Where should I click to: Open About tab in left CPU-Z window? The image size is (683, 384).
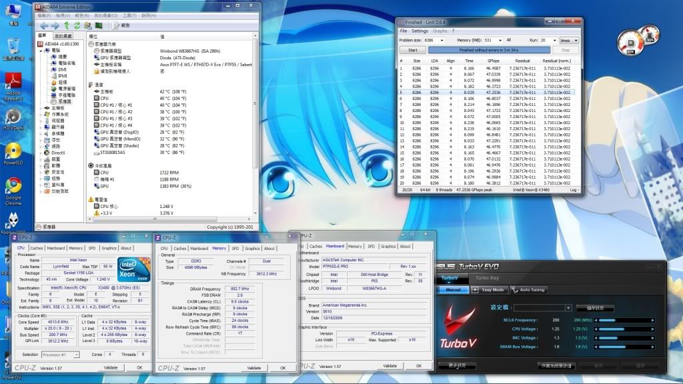point(126,248)
